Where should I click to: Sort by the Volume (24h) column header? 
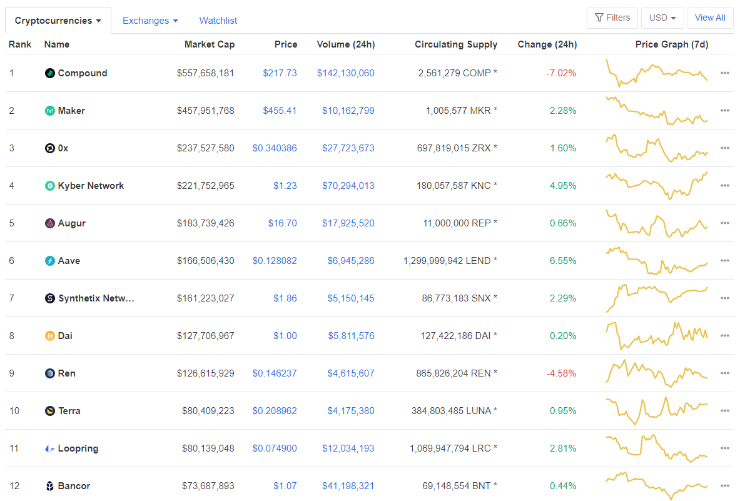[x=346, y=44]
